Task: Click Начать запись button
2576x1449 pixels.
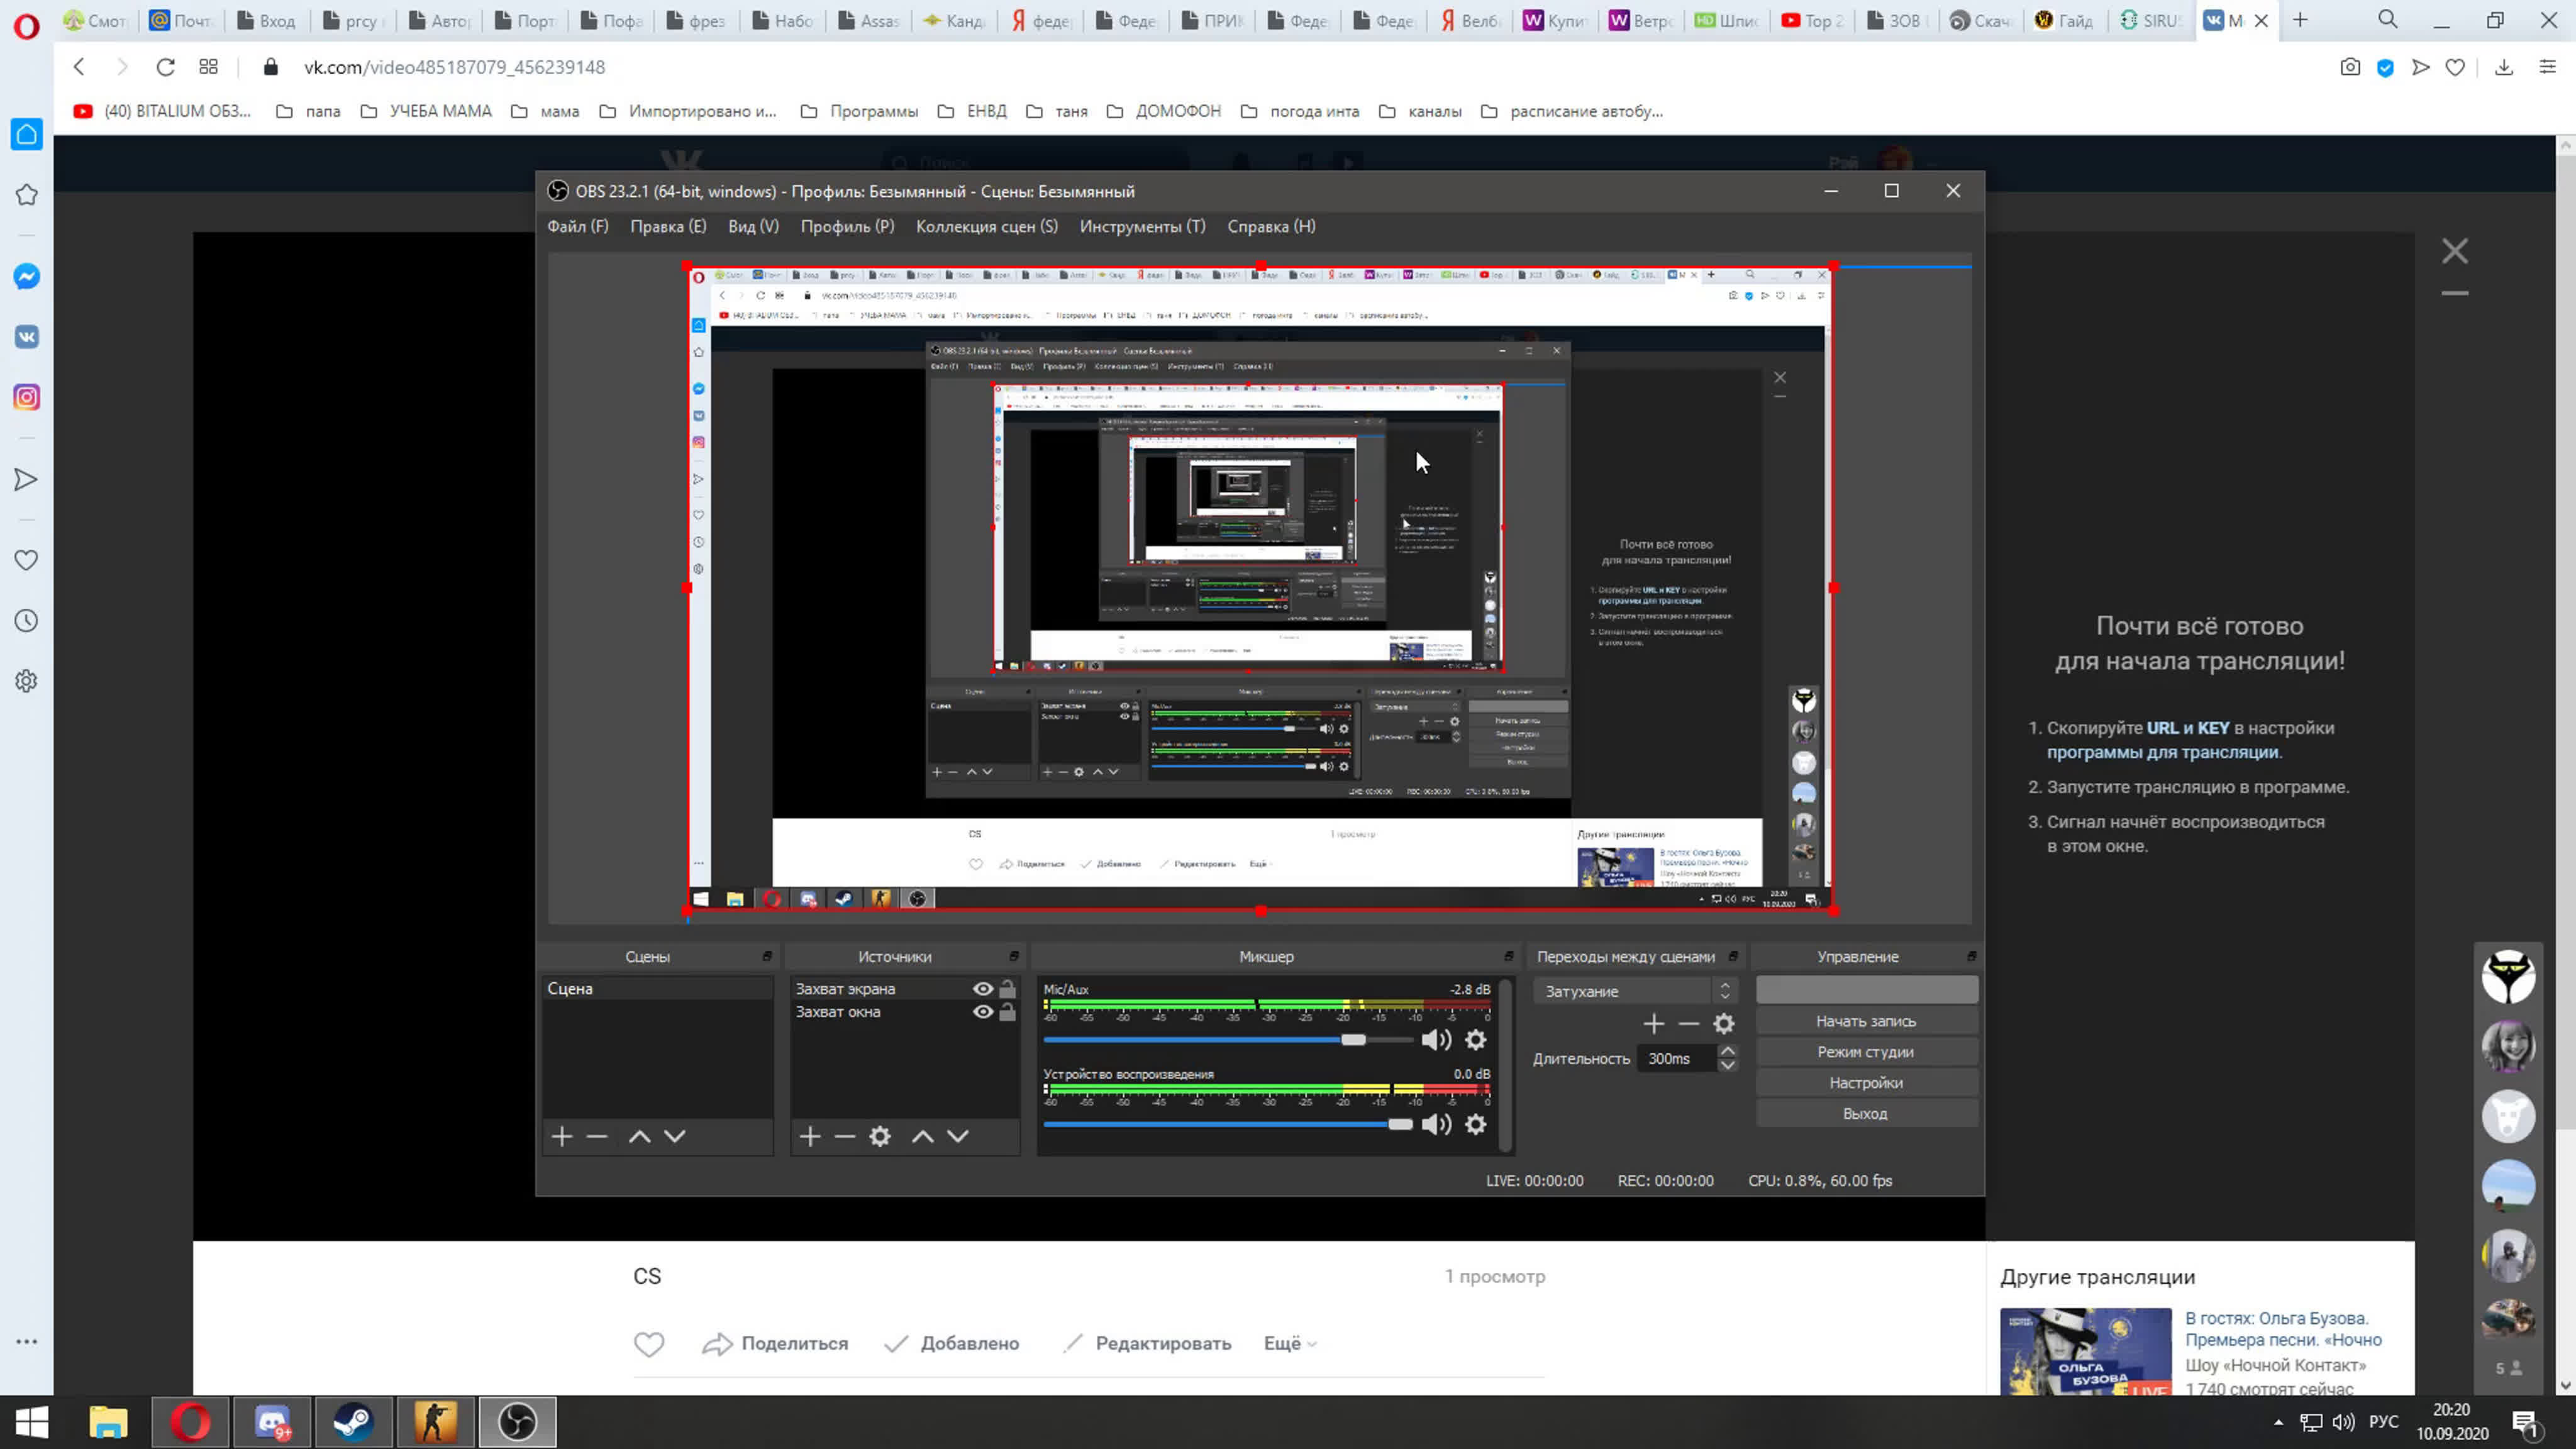Action: [x=1866, y=1021]
